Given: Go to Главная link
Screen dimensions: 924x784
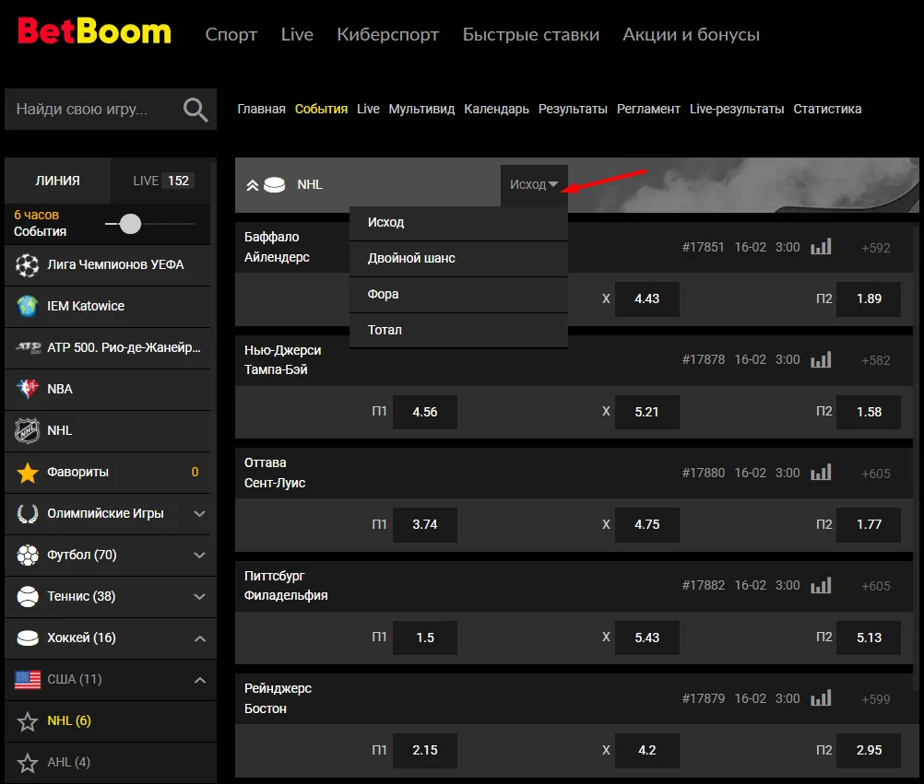Looking at the screenshot, I should [261, 109].
